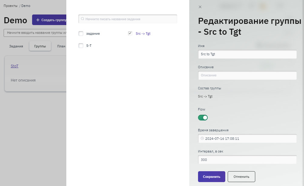
Task: Tick the S-T task checkbox
Action: coord(81,46)
